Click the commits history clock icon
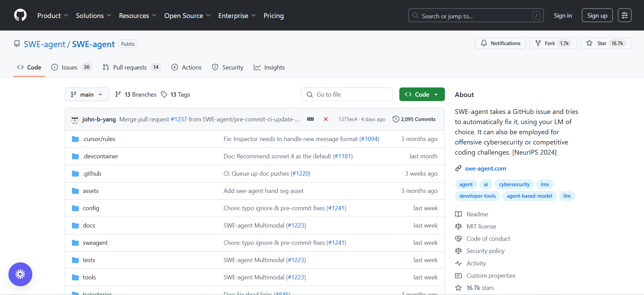The image size is (644, 295). tap(396, 119)
